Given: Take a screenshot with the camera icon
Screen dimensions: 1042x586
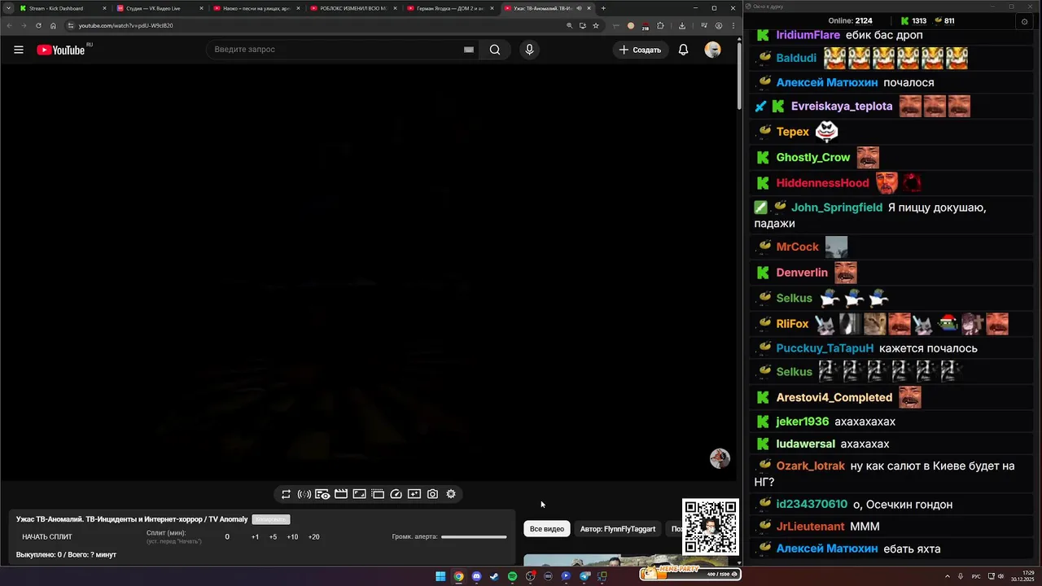Looking at the screenshot, I should click(432, 494).
